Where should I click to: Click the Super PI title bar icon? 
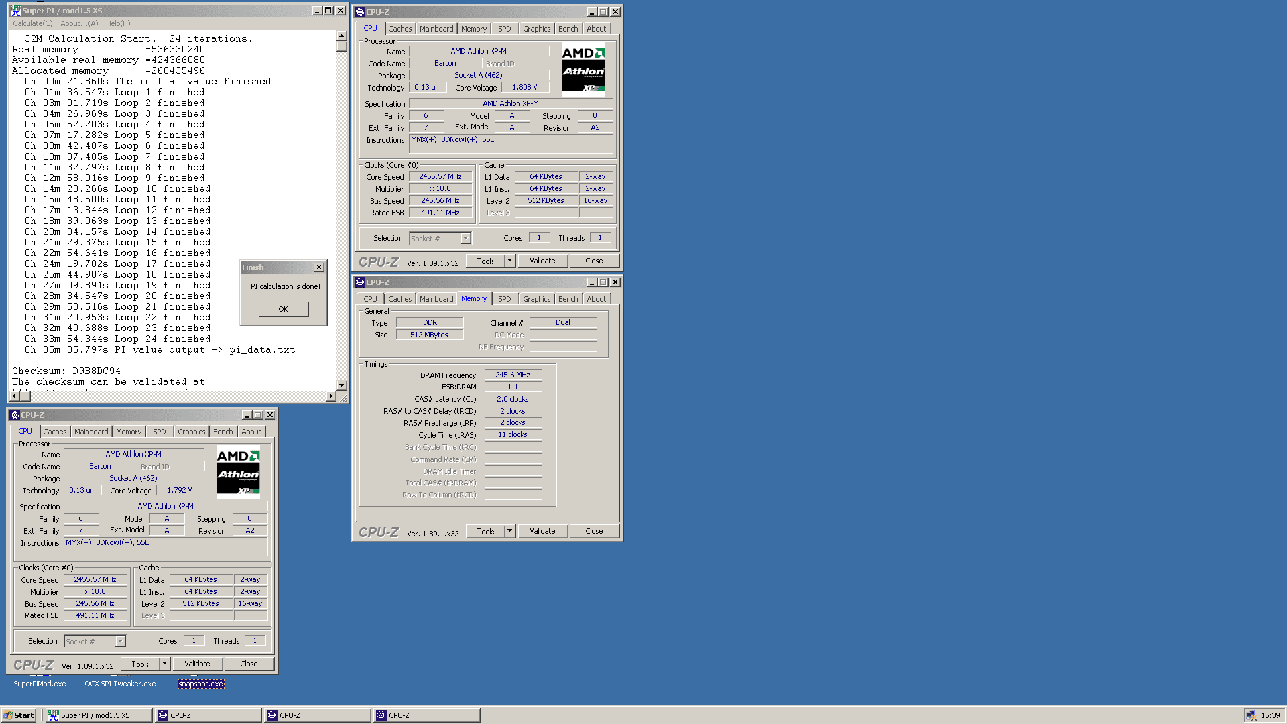pos(15,11)
